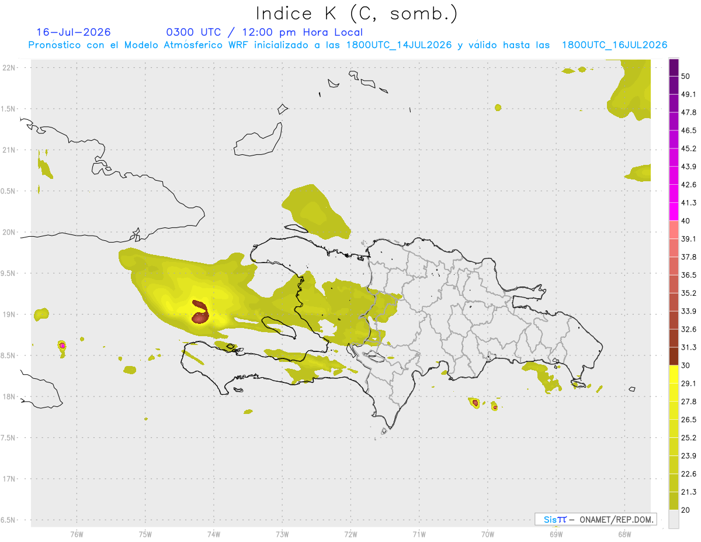
Task: Click the "69W" longitude label
Action: coord(556,534)
